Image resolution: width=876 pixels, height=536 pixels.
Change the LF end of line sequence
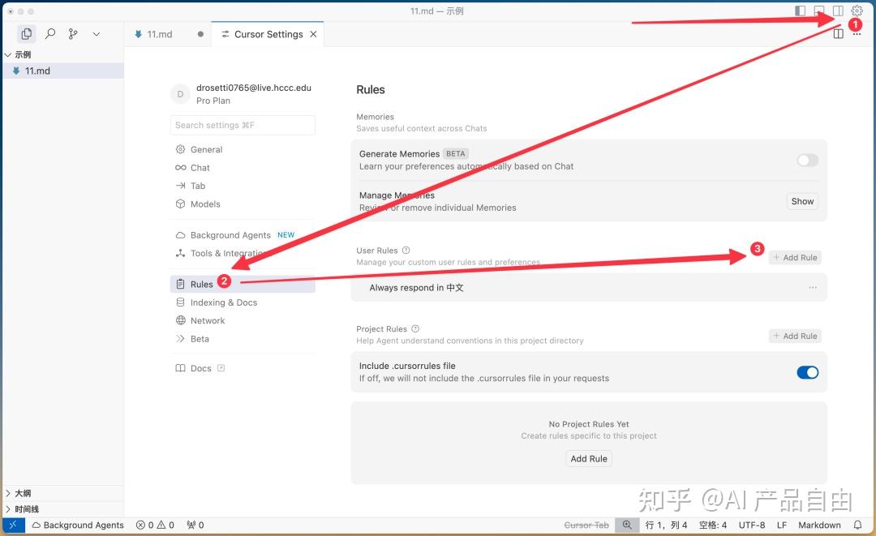782,525
